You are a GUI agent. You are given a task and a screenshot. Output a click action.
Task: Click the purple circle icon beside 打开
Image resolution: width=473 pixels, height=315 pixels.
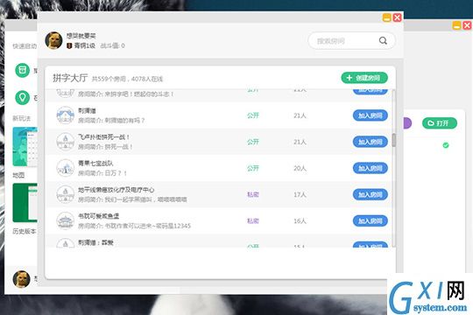coord(407,123)
